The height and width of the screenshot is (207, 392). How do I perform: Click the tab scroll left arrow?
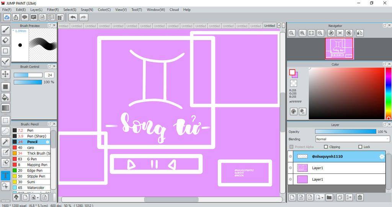coord(279,26)
